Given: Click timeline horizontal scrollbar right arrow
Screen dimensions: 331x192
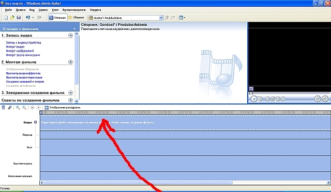Looking at the screenshot, I should (328, 183).
